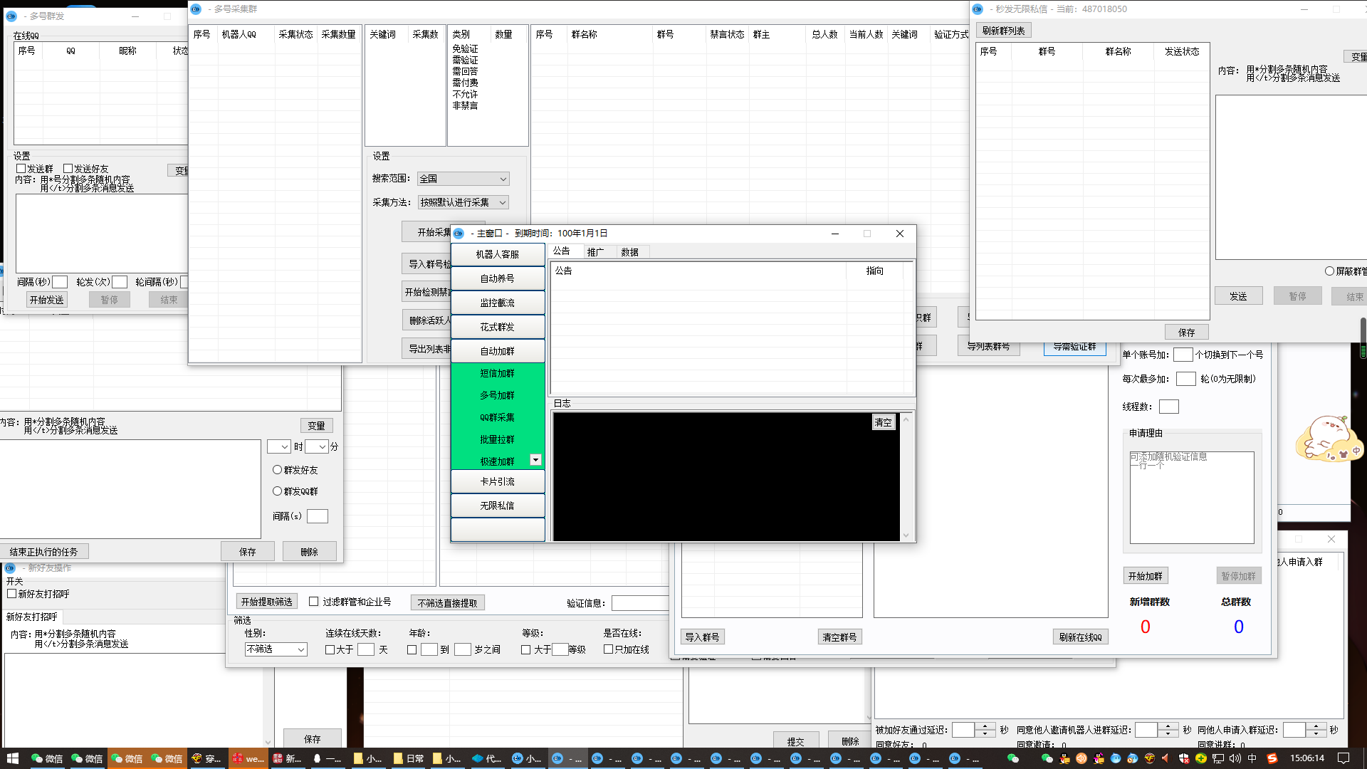
Task: Check the 发送群 checkbox
Action: coord(21,169)
